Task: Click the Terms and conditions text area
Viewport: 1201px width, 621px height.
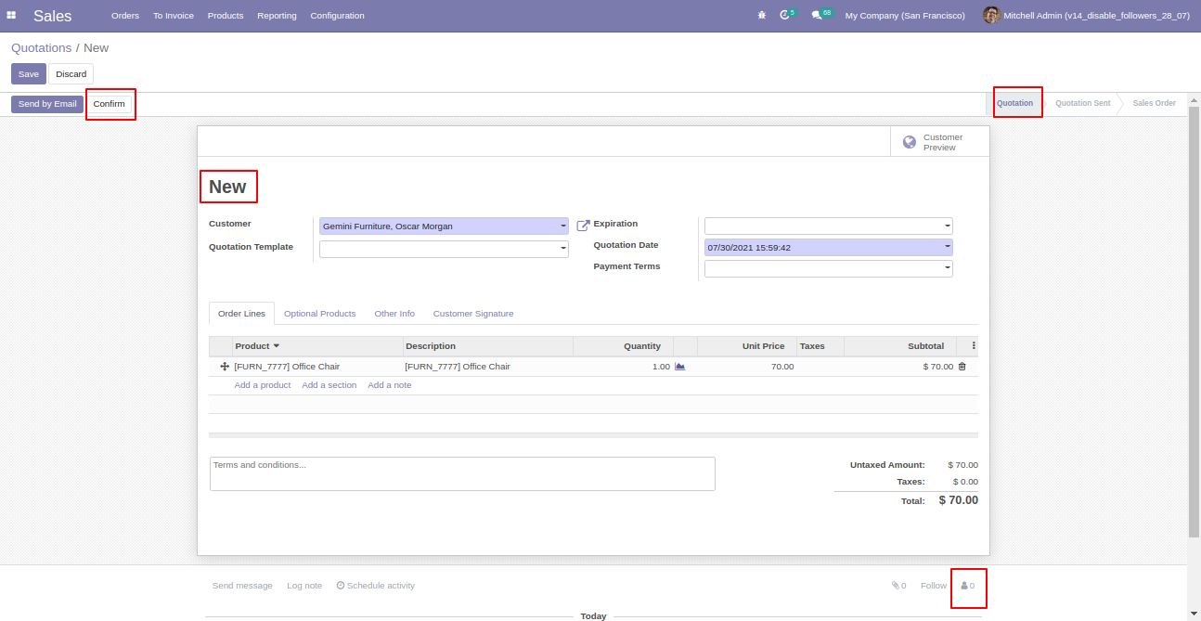Action: click(462, 473)
